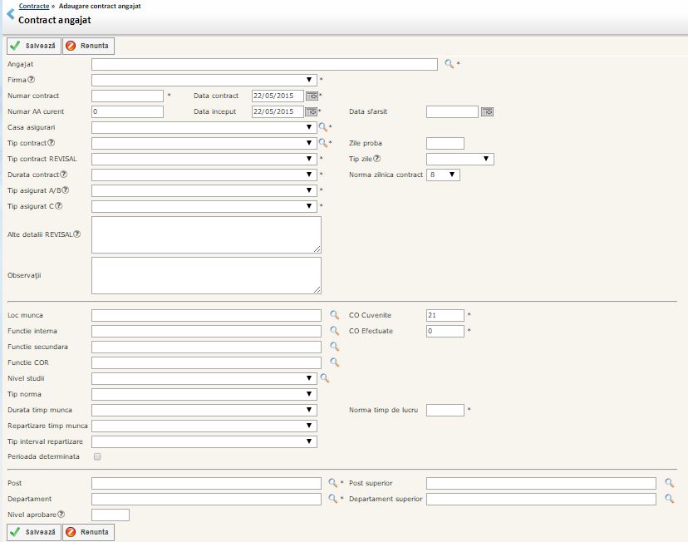
Task: Click the search icon for Post superior
Action: coord(669,483)
